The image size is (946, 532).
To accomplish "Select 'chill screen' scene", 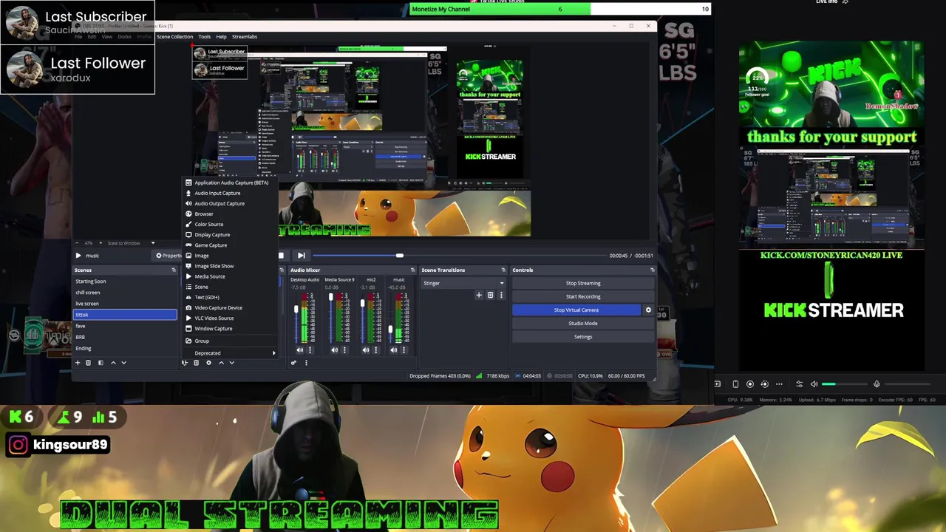I will (x=125, y=293).
